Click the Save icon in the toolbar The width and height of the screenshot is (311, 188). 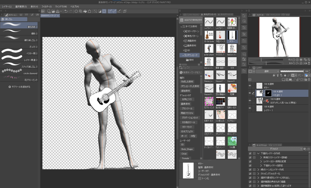tap(57, 11)
